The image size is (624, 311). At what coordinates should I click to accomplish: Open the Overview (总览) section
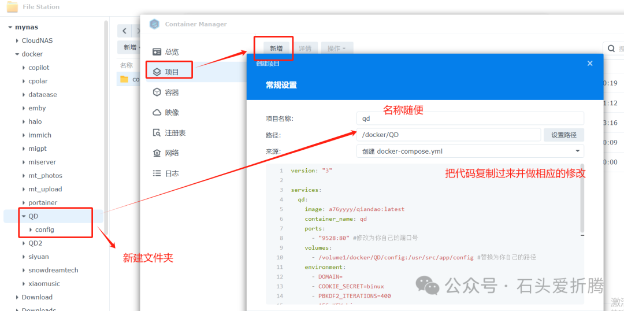coord(172,52)
